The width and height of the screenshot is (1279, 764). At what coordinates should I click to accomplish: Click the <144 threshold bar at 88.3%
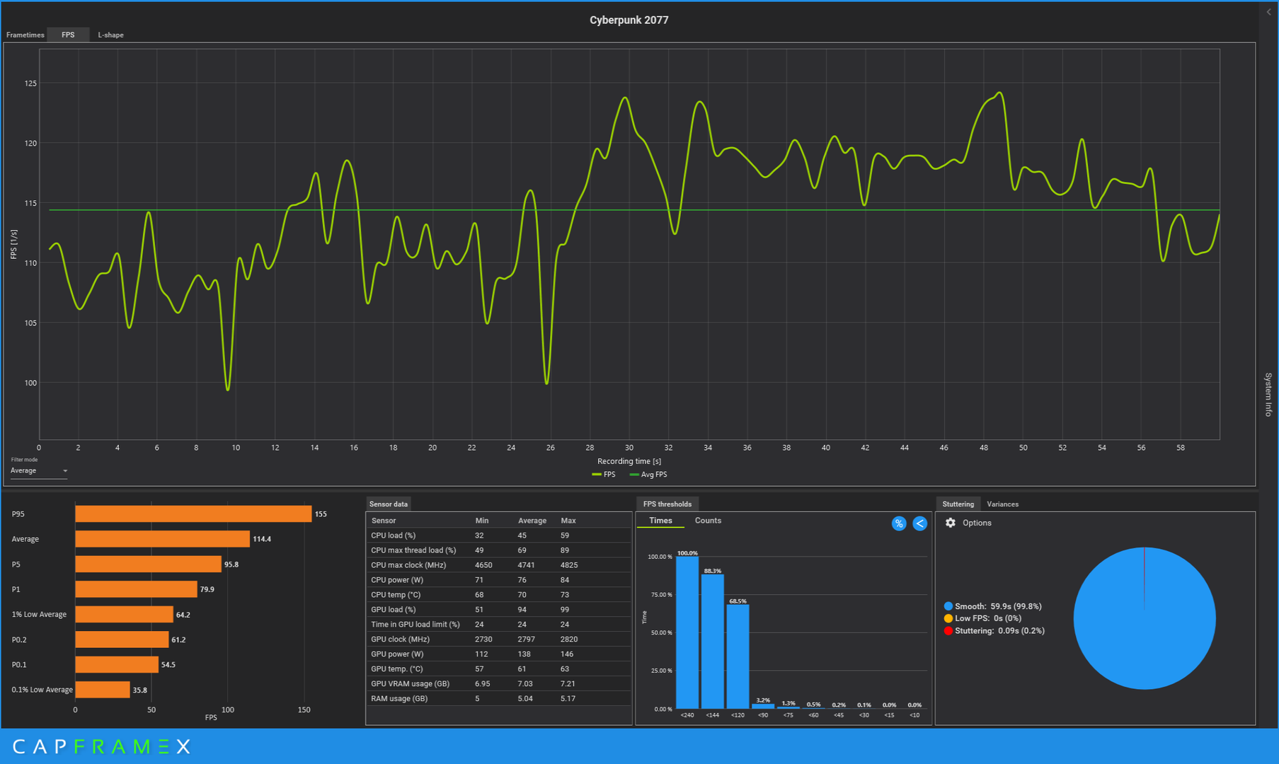tap(713, 642)
